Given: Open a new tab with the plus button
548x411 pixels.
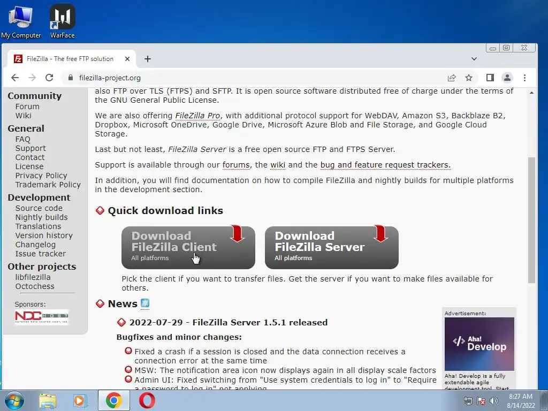Looking at the screenshot, I should [x=148, y=59].
